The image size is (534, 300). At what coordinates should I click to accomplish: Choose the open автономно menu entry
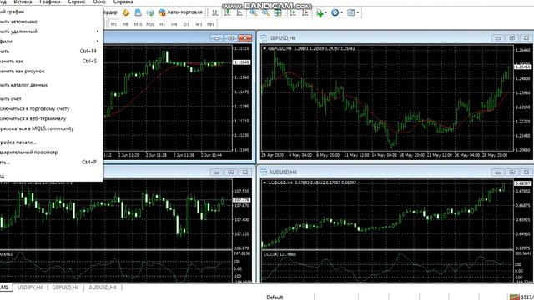coord(50,22)
